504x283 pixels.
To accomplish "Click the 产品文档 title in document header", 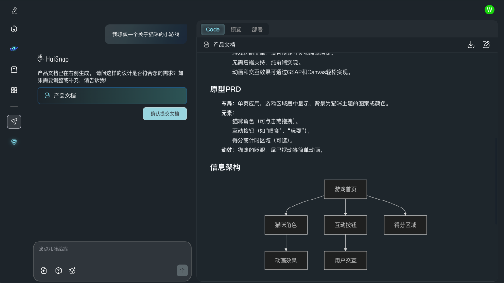I will 224,45.
